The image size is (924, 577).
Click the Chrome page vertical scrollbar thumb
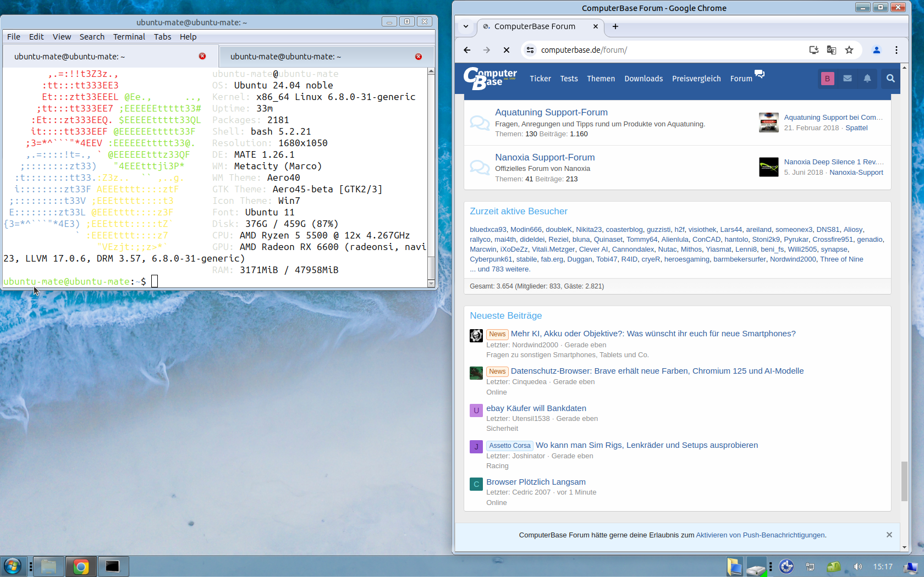[x=904, y=481]
